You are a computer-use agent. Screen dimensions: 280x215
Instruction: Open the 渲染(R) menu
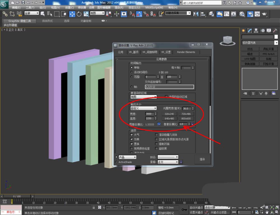(x=119, y=8)
